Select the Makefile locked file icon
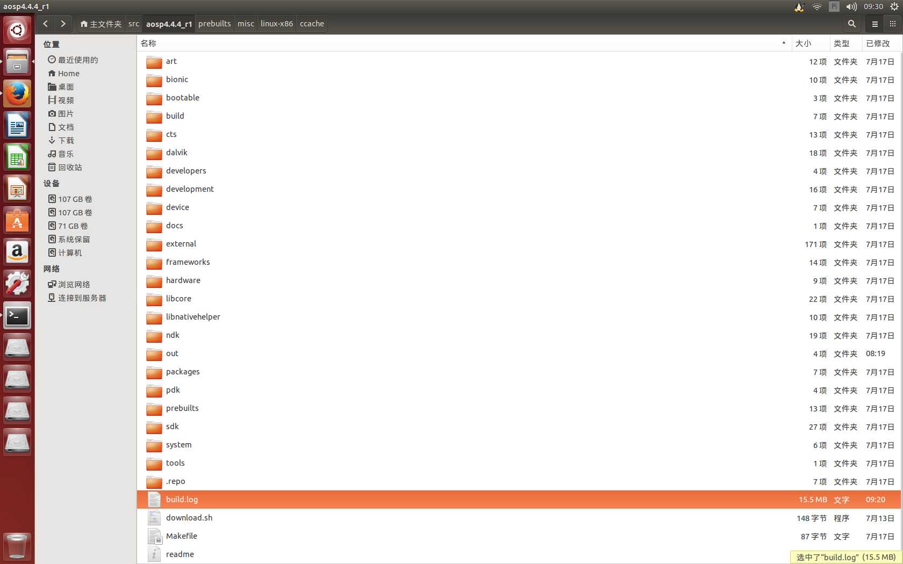 (x=154, y=536)
